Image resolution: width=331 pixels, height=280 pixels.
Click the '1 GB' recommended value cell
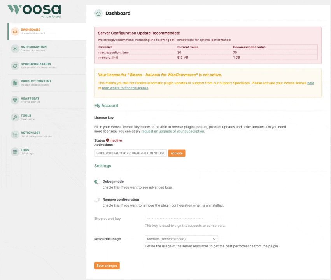275,58
